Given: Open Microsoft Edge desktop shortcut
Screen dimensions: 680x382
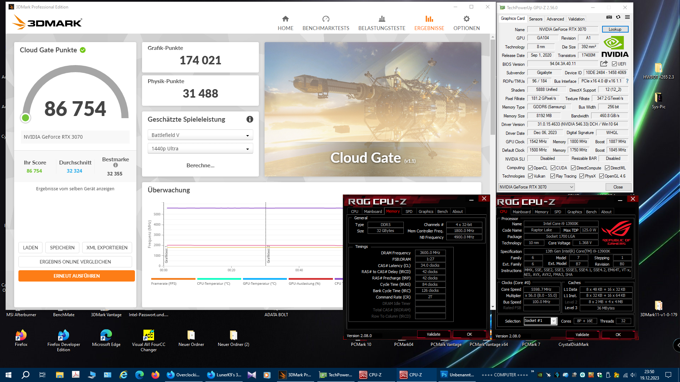Looking at the screenshot, I should point(106,338).
